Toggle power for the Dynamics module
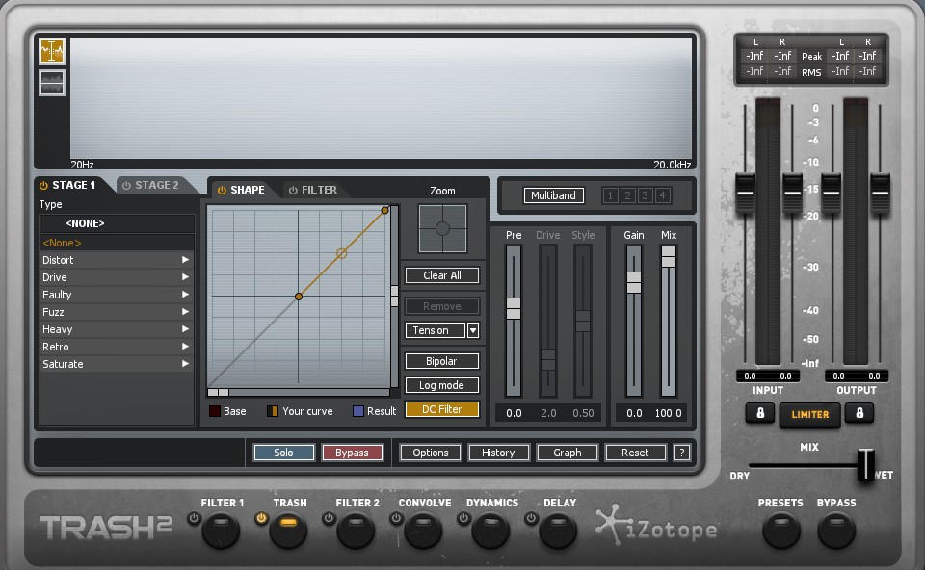 [x=463, y=518]
